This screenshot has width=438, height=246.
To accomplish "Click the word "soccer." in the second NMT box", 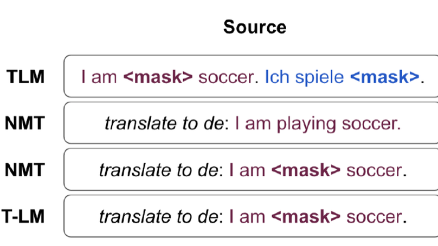I will click(377, 171).
